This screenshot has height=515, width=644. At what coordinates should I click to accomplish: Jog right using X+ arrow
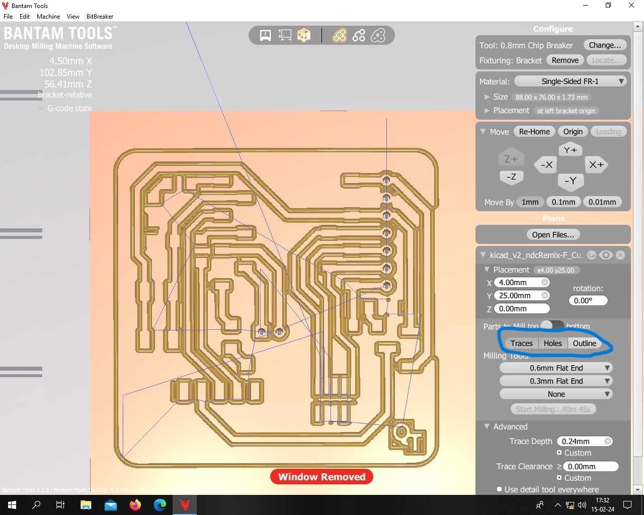(x=596, y=164)
